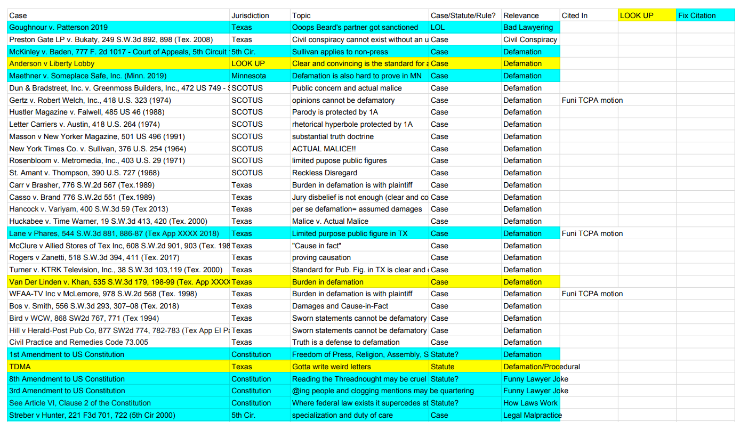740x422 pixels.
Task: Select the 'Case' column header cell
Action: [118, 15]
